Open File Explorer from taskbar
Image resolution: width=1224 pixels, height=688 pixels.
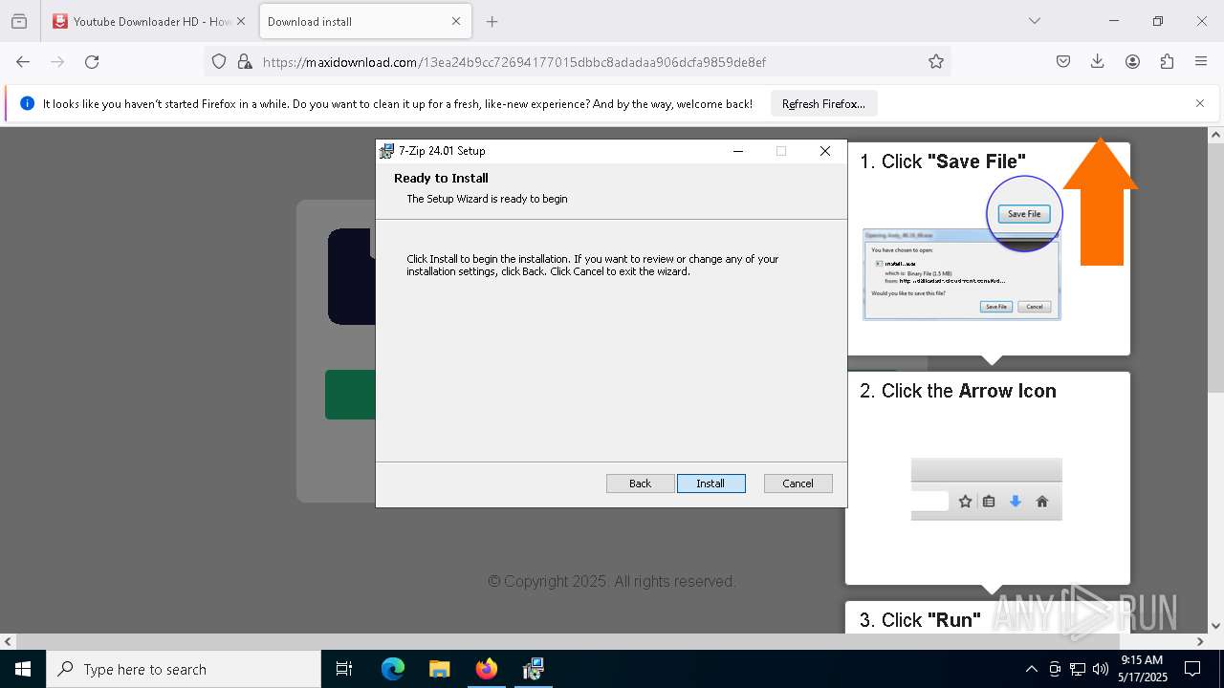[440, 669]
